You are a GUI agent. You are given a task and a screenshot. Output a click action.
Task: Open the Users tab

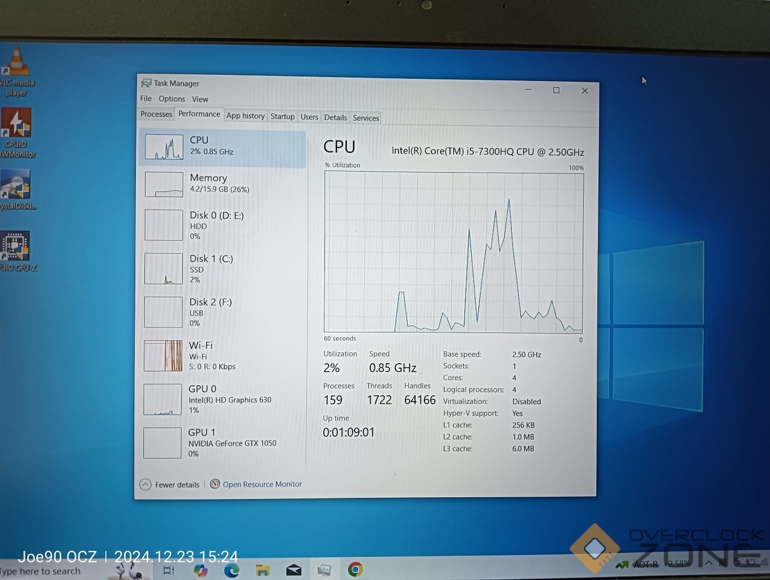tap(309, 117)
